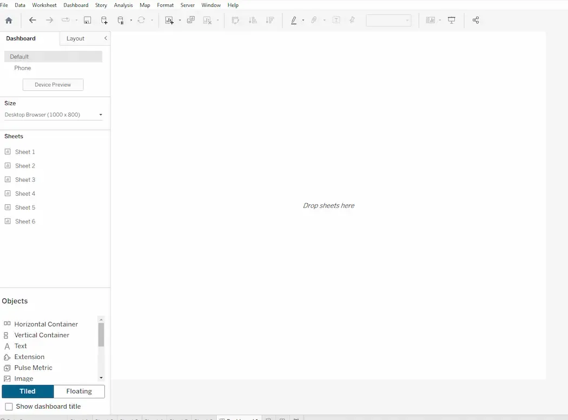Click the Redo arrow icon
568x420 pixels.
click(x=49, y=20)
